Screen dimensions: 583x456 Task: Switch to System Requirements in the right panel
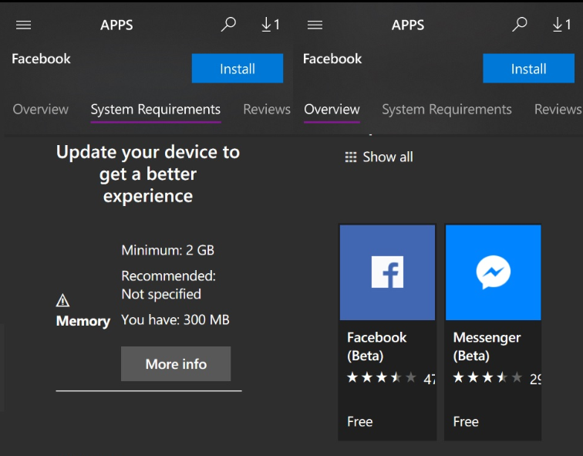click(x=447, y=110)
